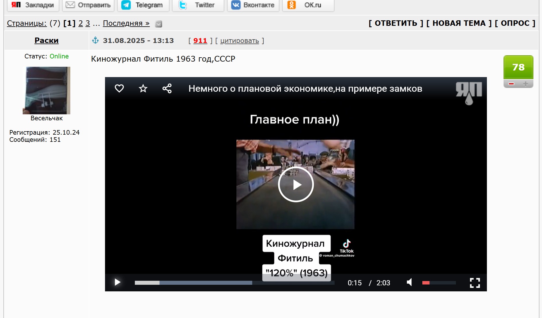Enter fullscreen mode for the video
Viewport: 542px width, 318px height.
[x=475, y=283]
